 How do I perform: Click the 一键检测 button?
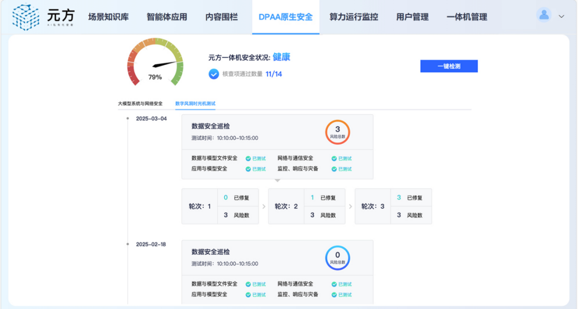(449, 66)
